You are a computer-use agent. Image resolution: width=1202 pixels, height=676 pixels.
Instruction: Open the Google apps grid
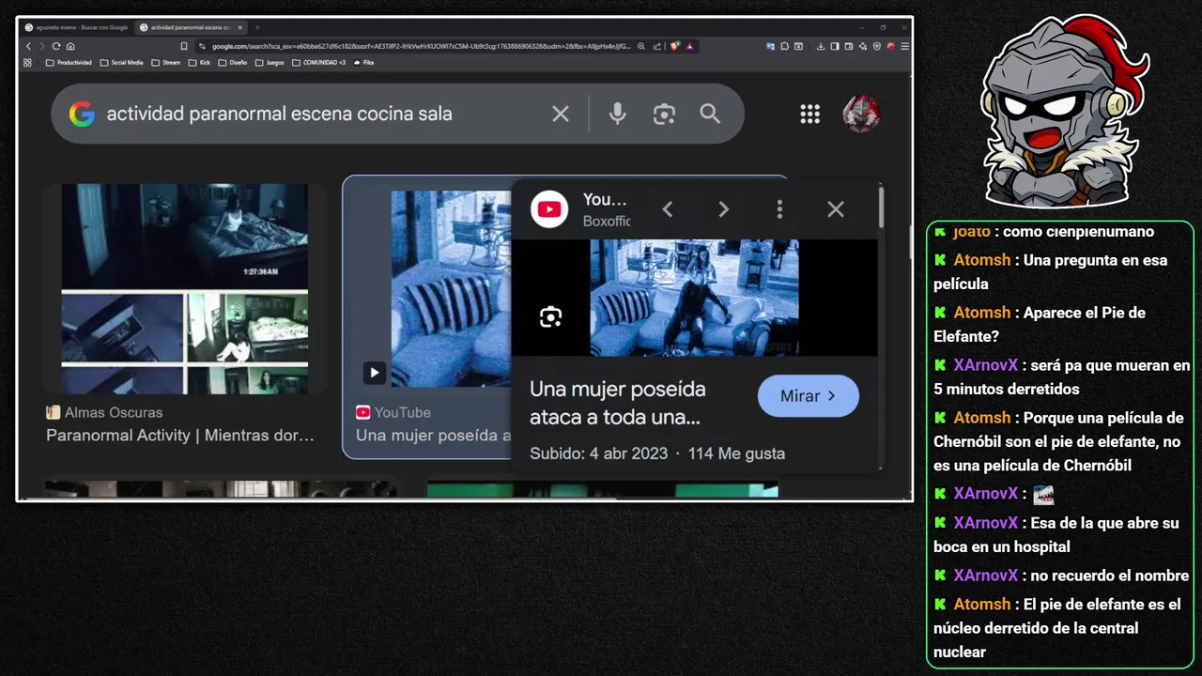[x=809, y=114]
